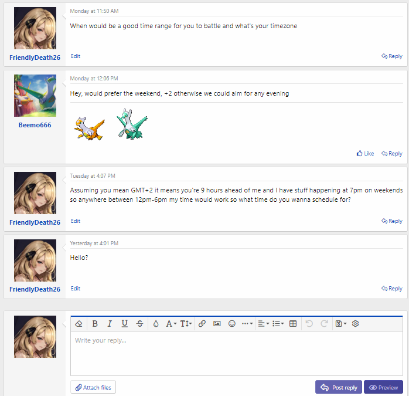Open the smilies emoji picker
Screen dimensions: 409x396
point(232,323)
